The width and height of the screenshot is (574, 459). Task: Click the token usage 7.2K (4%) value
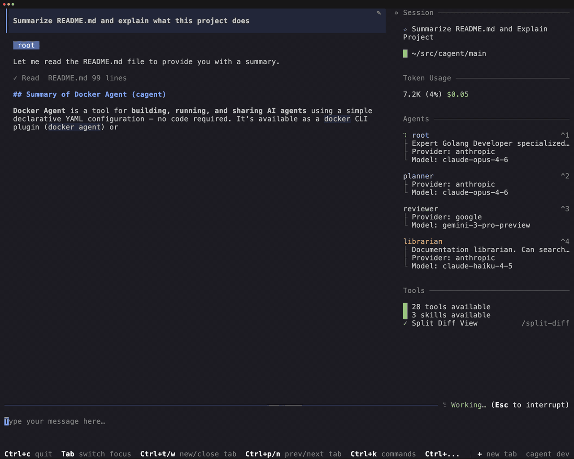[x=422, y=95]
